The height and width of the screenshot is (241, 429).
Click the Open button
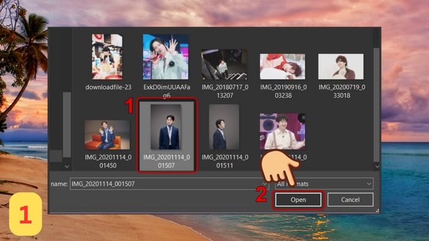pyautogui.click(x=298, y=200)
